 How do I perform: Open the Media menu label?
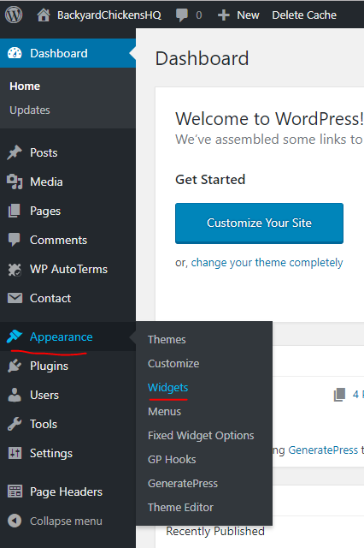pyautogui.click(x=46, y=182)
